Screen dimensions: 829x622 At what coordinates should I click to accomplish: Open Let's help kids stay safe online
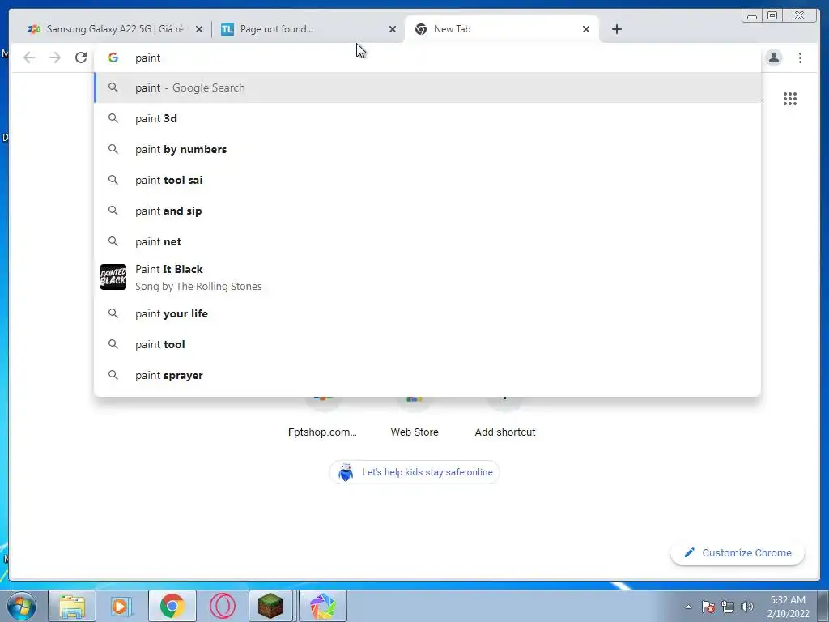click(x=414, y=472)
